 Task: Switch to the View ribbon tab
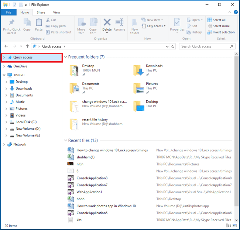[x=56, y=13]
